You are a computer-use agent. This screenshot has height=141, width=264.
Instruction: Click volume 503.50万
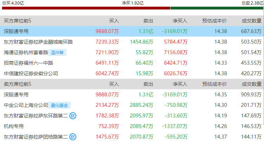(x=251, y=42)
